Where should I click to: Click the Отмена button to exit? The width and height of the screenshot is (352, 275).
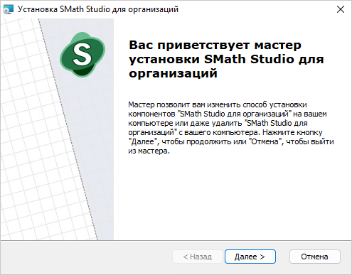[x=315, y=257]
